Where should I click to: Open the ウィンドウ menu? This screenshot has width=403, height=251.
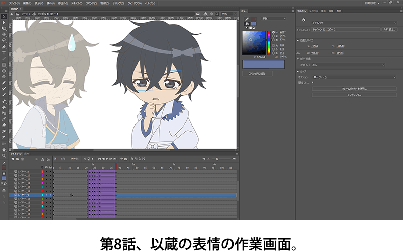[135, 3]
